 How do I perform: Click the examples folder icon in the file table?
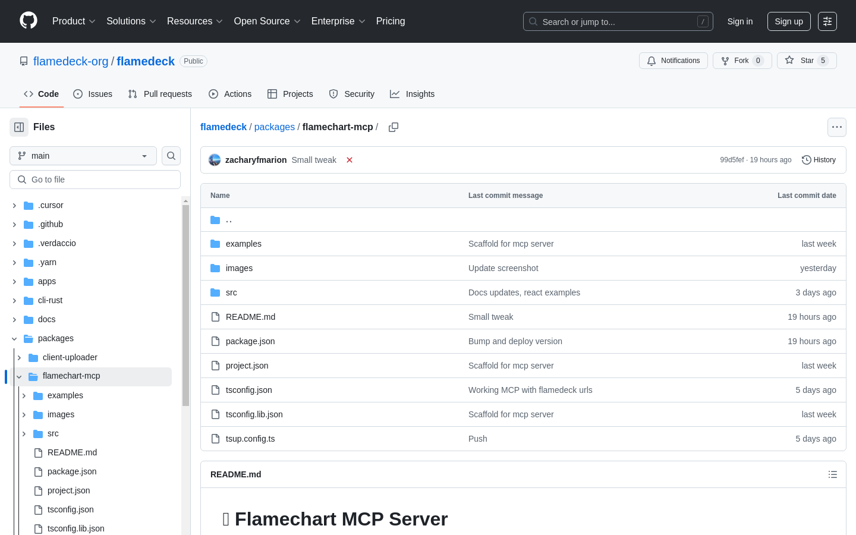[215, 244]
